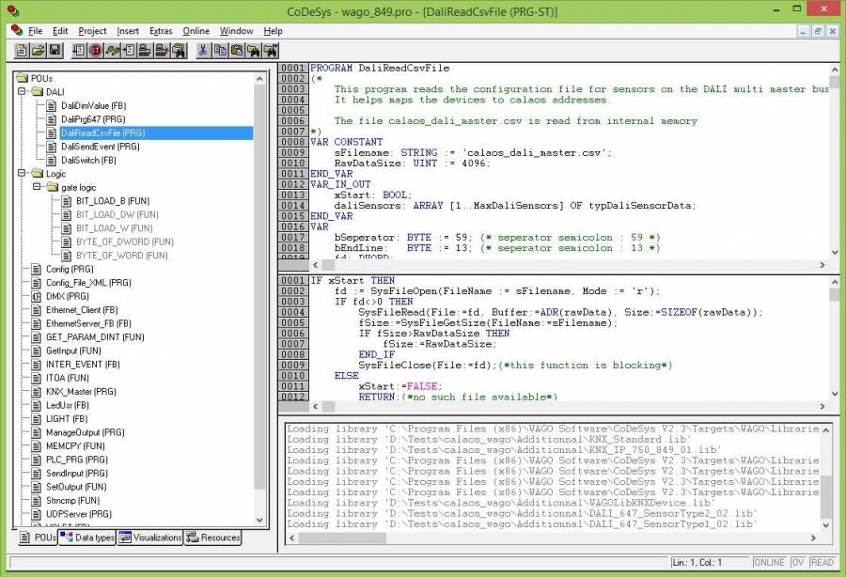The height and width of the screenshot is (577, 846).
Task: Select Config_File_XML (PRG) in tree
Action: 88,283
